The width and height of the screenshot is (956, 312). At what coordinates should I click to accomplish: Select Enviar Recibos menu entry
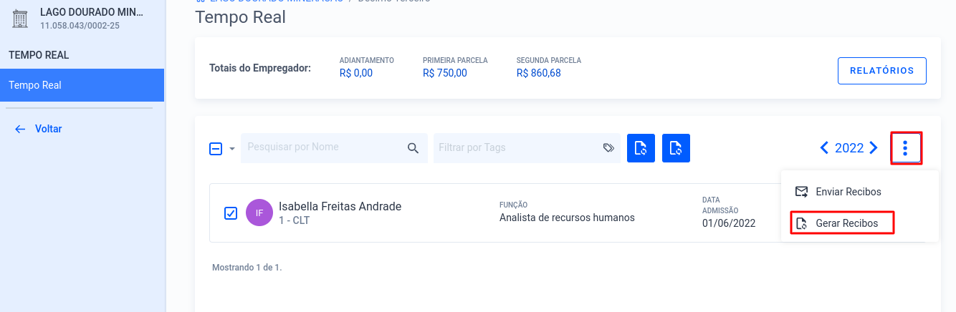click(860, 192)
